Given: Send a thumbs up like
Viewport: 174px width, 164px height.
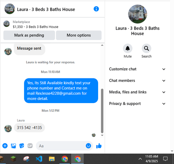Looking at the screenshot, I should pos(99,146).
